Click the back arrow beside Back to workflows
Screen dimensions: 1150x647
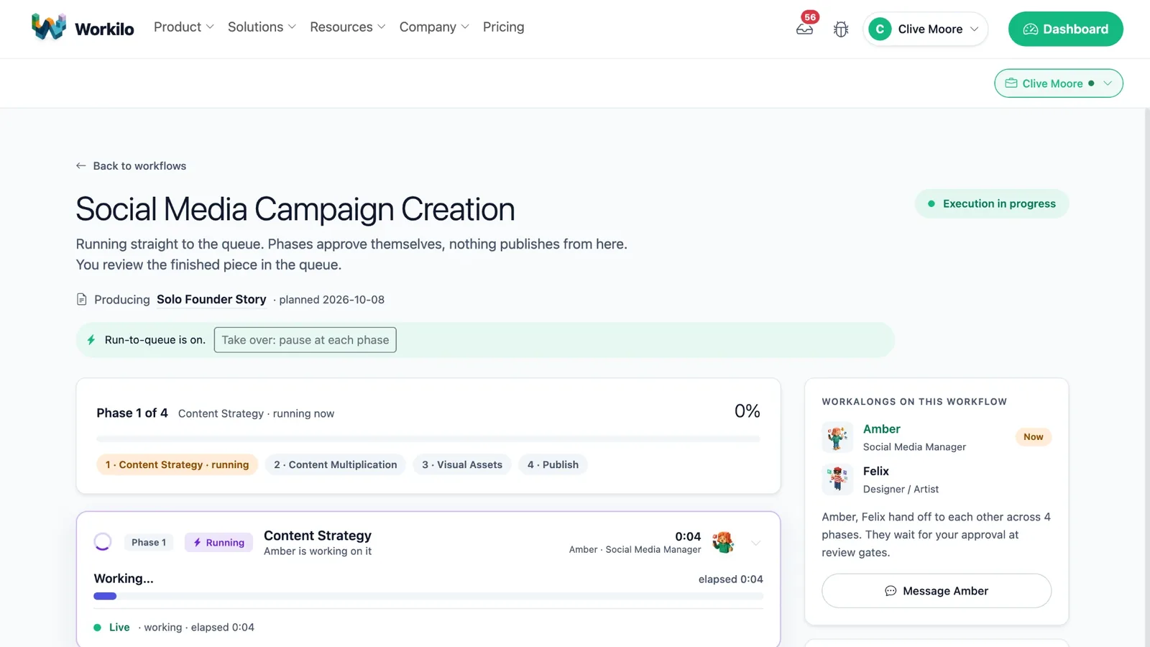(81, 165)
